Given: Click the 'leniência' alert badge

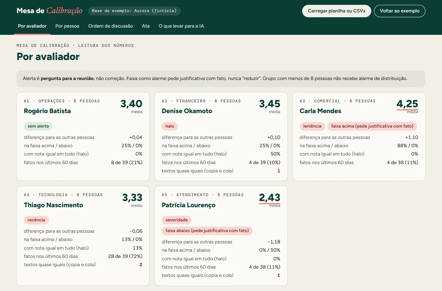Looking at the screenshot, I should [x=312, y=126].
